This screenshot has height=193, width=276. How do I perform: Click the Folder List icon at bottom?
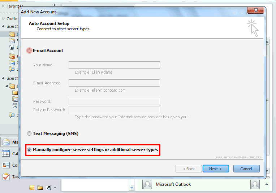(x=40, y=188)
